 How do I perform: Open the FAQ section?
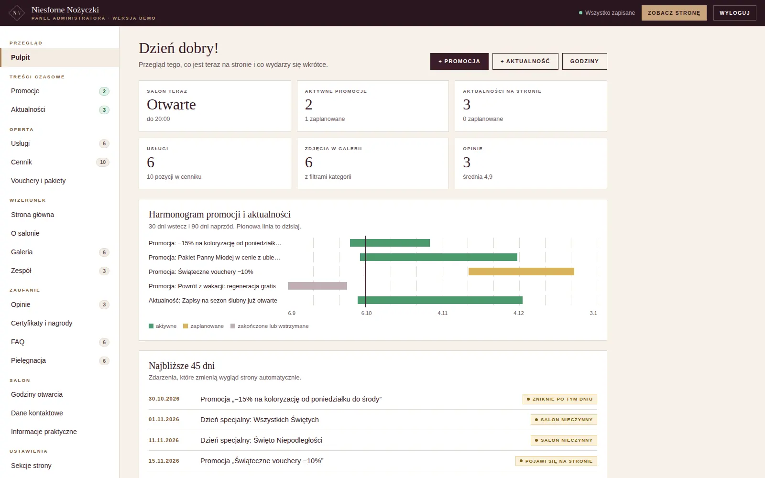click(x=59, y=342)
